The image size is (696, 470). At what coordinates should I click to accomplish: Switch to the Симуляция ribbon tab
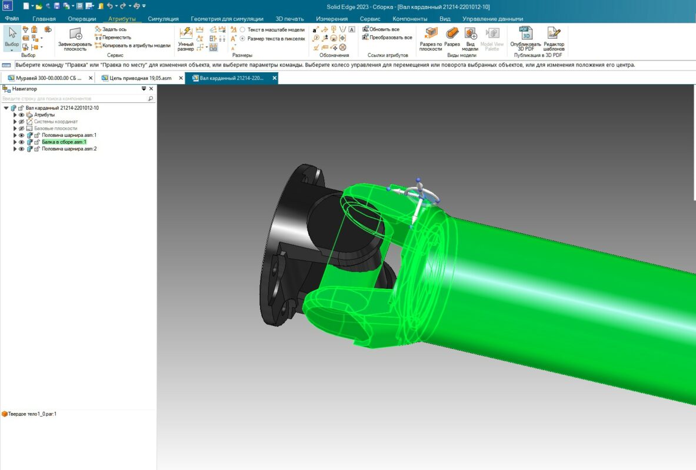pos(163,19)
